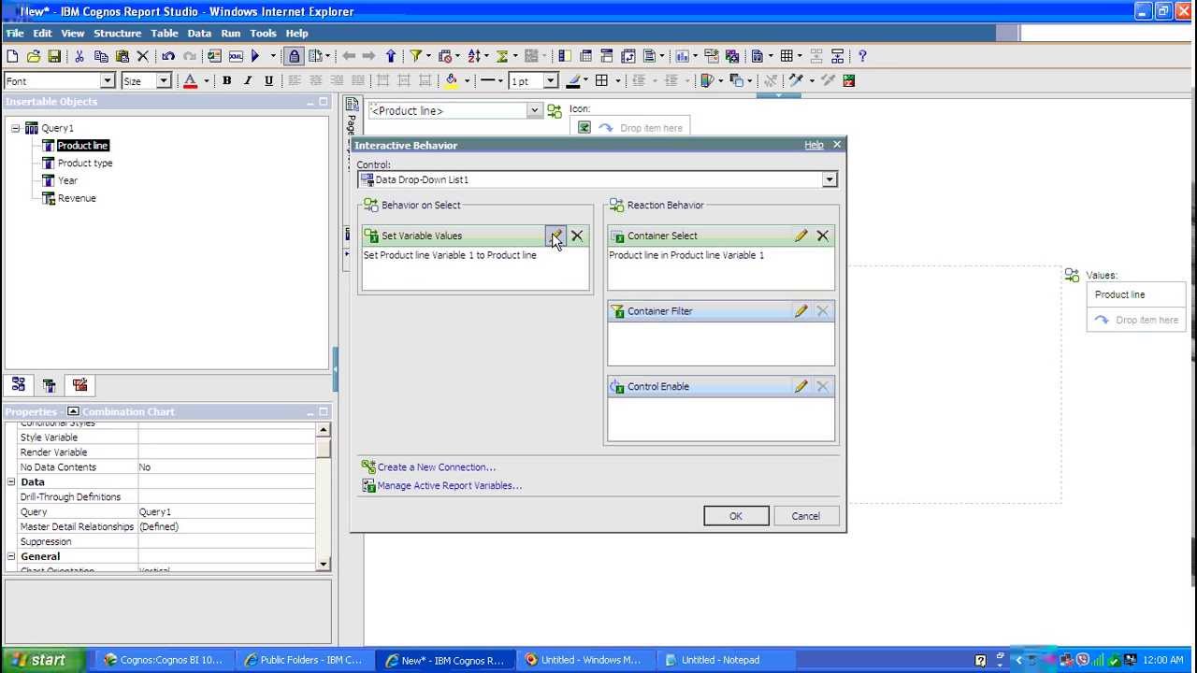Close the Interactive Behavior dialog
Image resolution: width=1197 pixels, height=673 pixels.
coord(837,144)
